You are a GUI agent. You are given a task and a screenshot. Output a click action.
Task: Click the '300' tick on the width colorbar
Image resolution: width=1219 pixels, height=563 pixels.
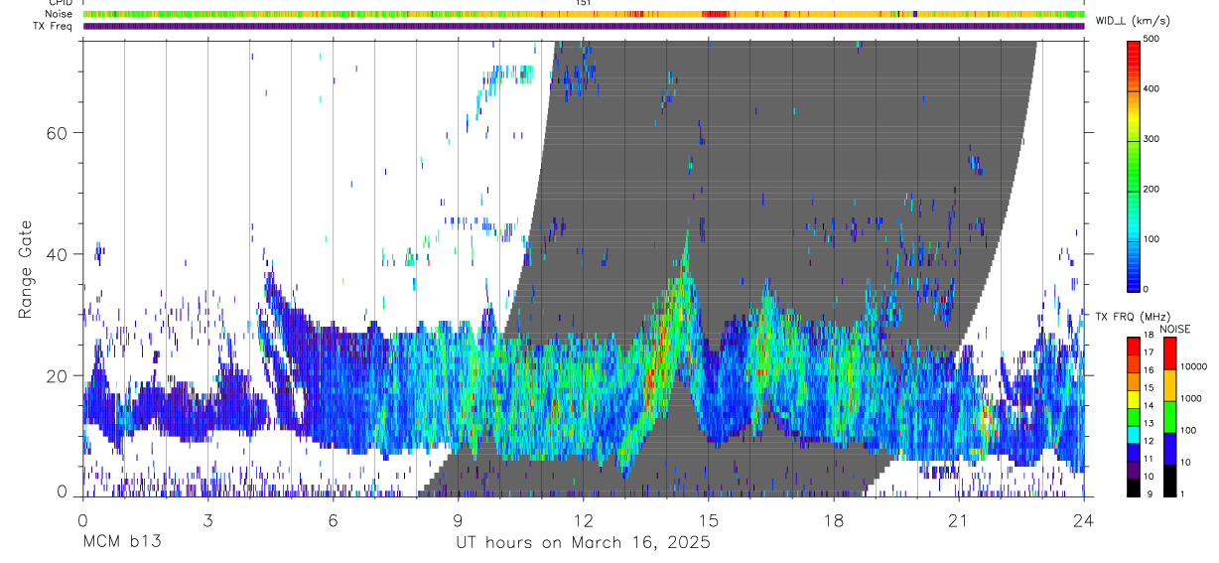click(1151, 139)
